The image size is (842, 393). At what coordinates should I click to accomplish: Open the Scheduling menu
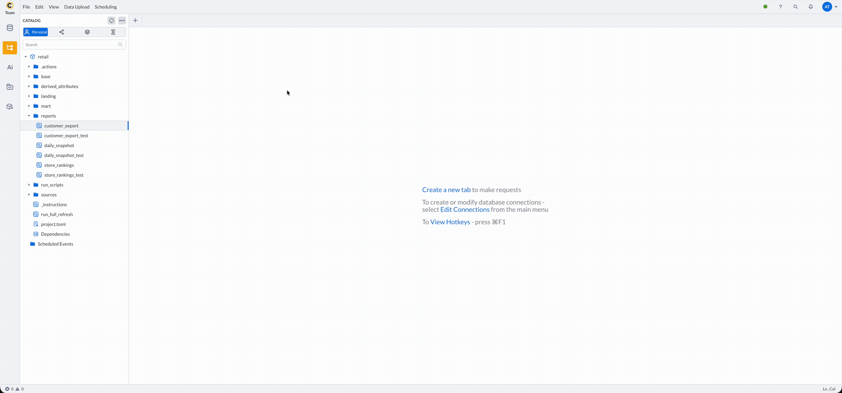[x=106, y=7]
